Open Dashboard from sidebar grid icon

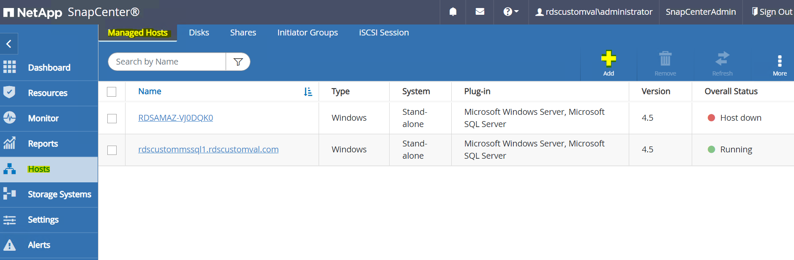click(10, 67)
